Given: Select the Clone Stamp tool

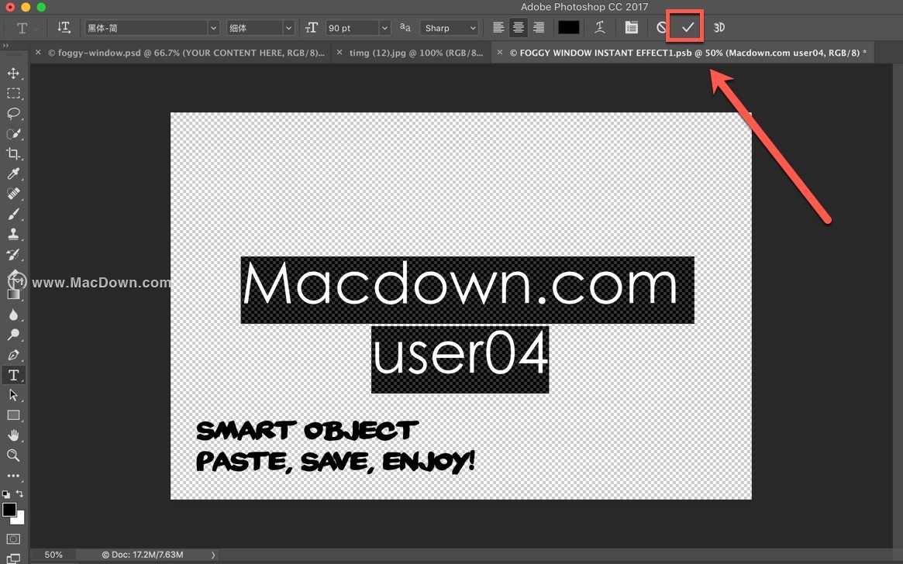Looking at the screenshot, I should click(x=13, y=234).
